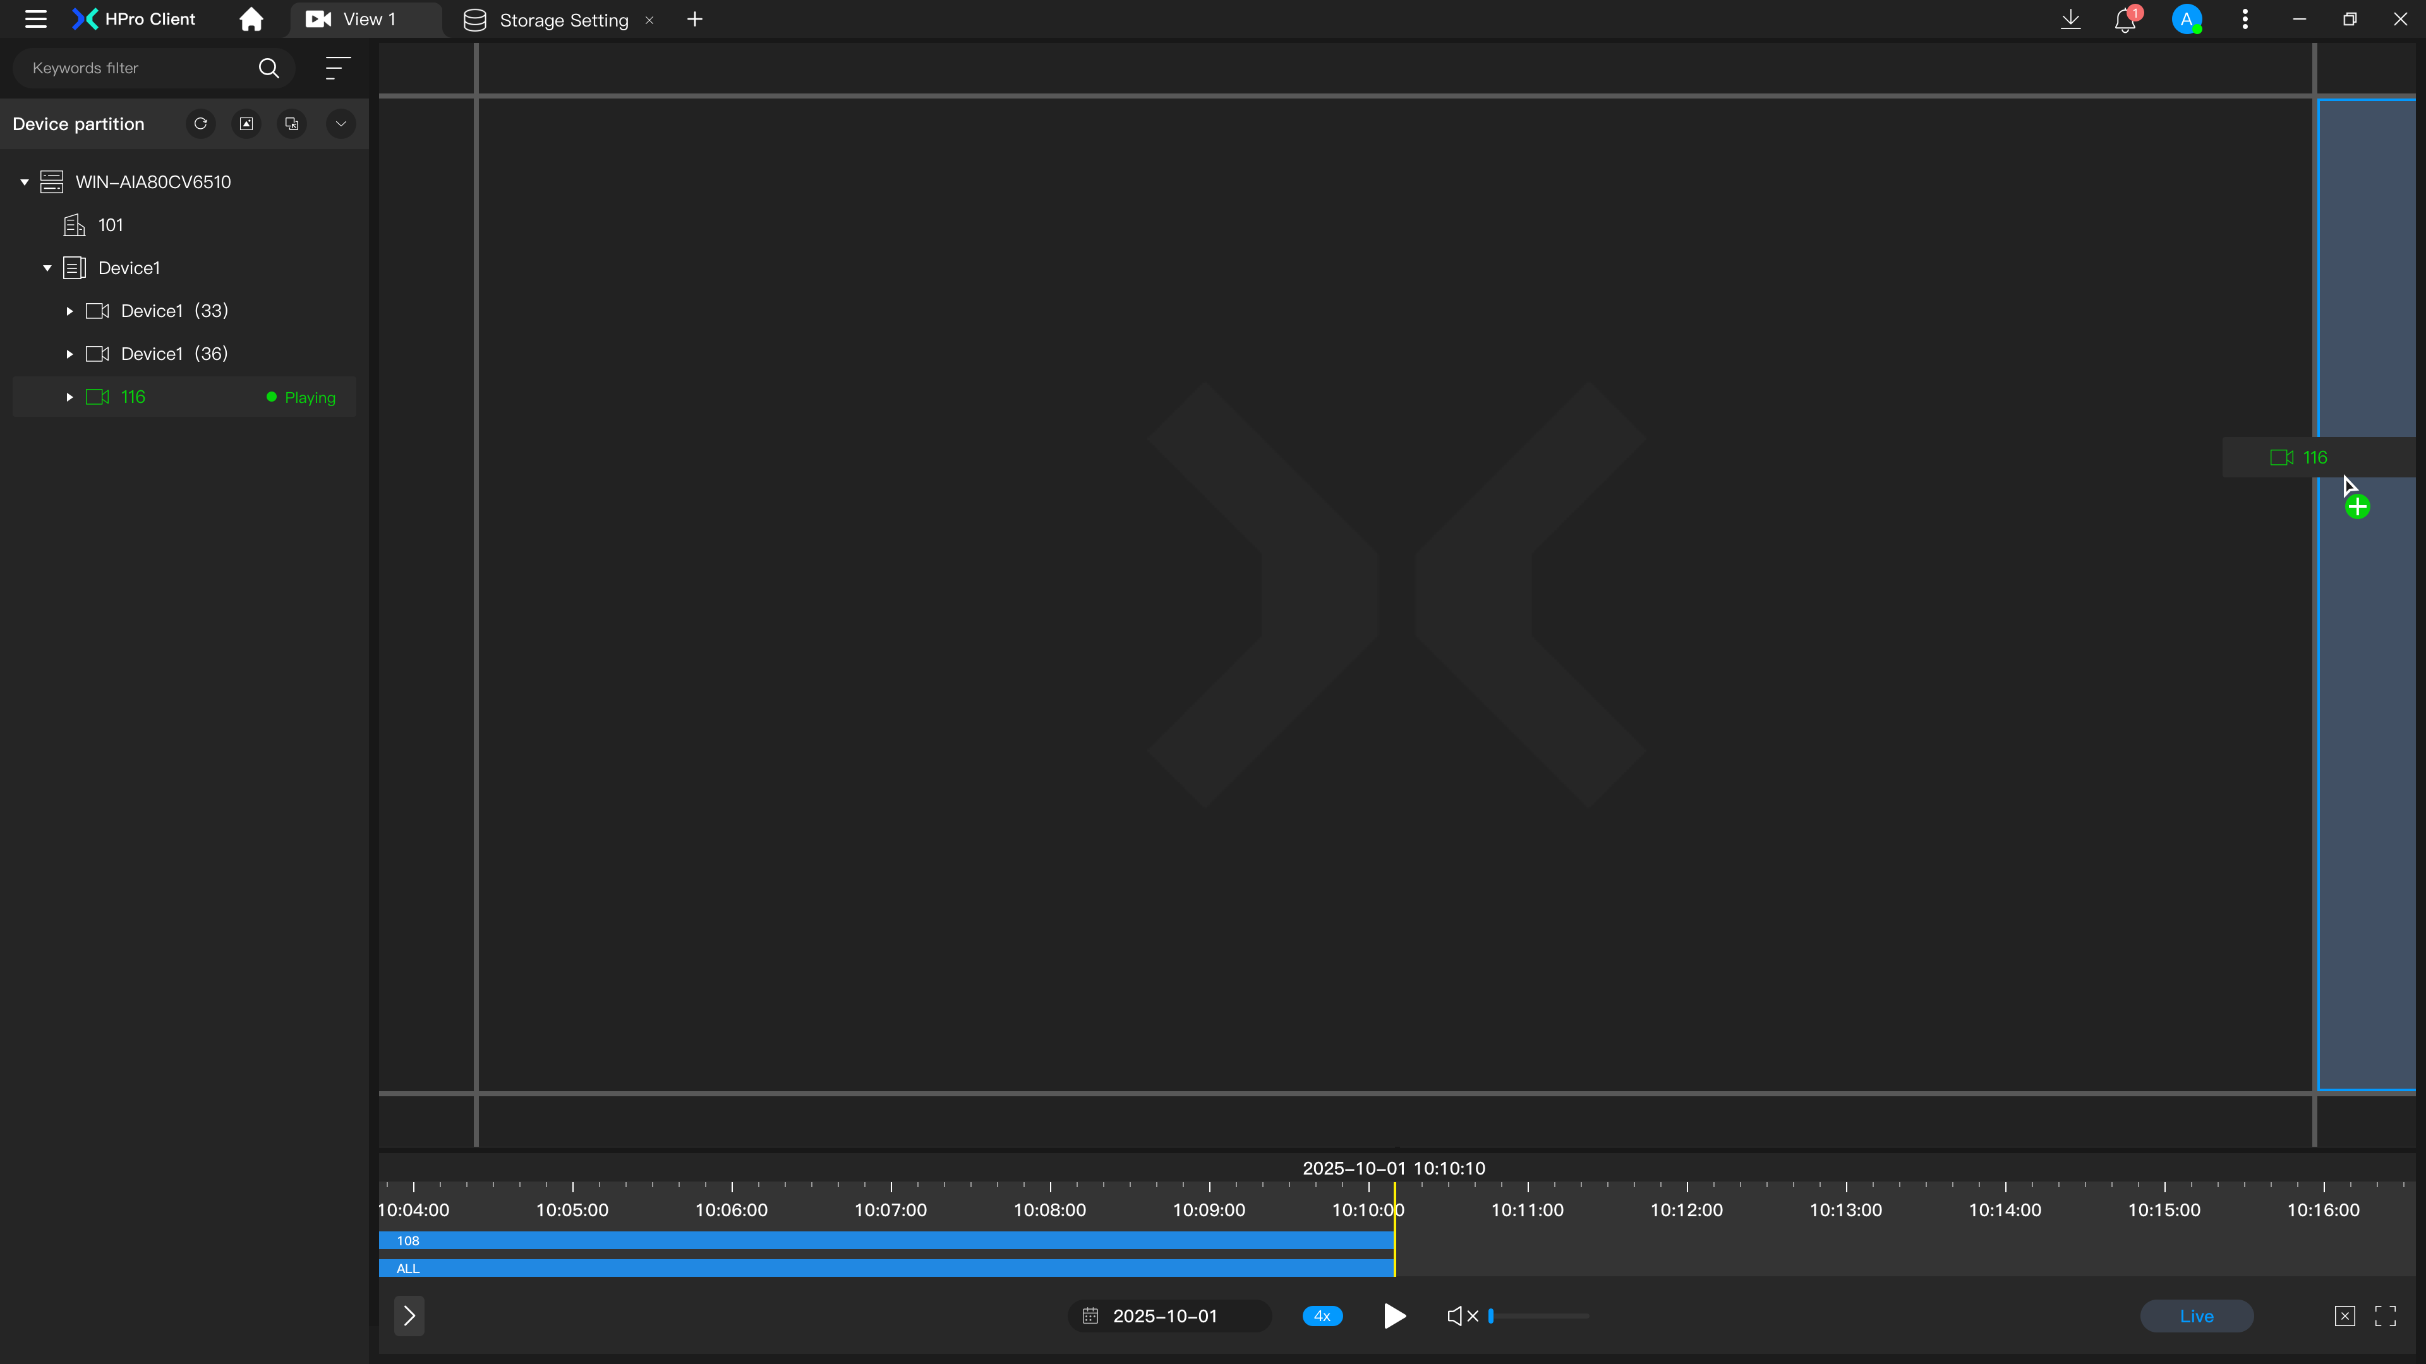Open the sort/filter options icon
This screenshot has width=2426, height=1364.
[x=337, y=68]
